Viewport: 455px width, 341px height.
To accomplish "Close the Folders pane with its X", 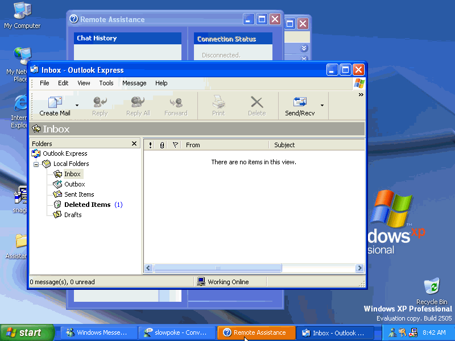I will (x=134, y=144).
